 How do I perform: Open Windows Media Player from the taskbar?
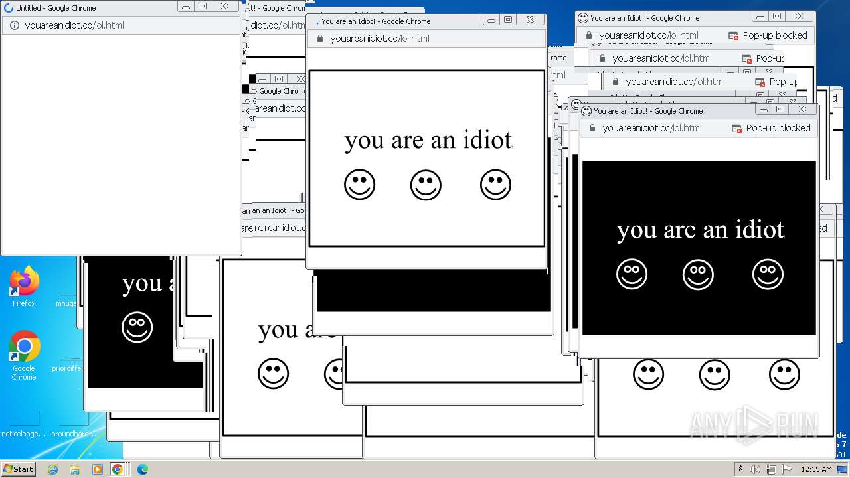tap(97, 469)
